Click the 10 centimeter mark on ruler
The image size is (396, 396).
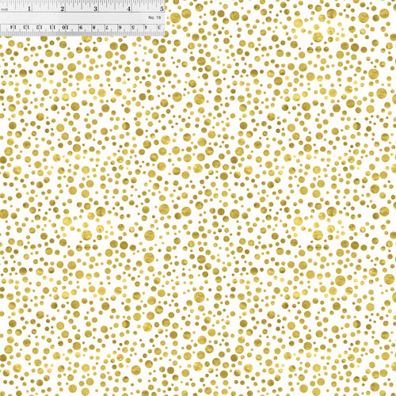click(x=65, y=27)
